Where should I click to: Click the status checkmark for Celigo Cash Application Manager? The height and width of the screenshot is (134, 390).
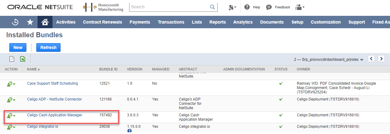click(x=281, y=115)
